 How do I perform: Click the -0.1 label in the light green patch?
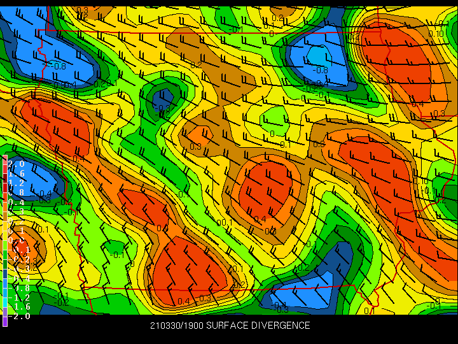(x=117, y=255)
